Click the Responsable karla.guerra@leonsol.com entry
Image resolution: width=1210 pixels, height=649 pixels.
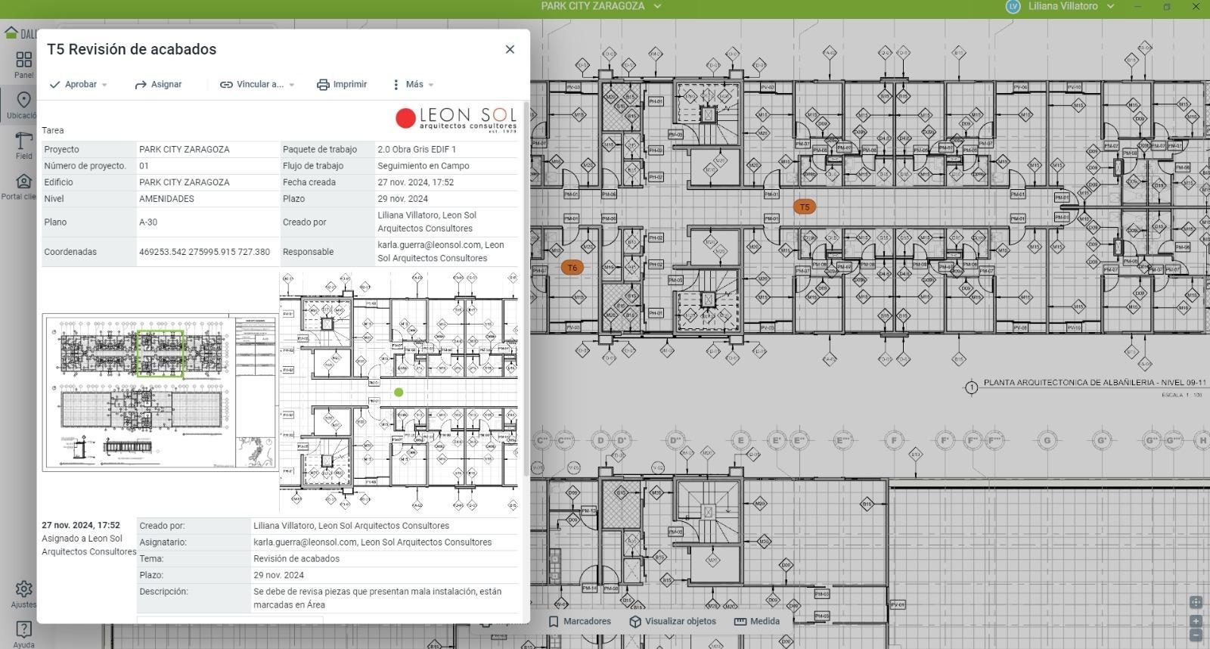[441, 252]
